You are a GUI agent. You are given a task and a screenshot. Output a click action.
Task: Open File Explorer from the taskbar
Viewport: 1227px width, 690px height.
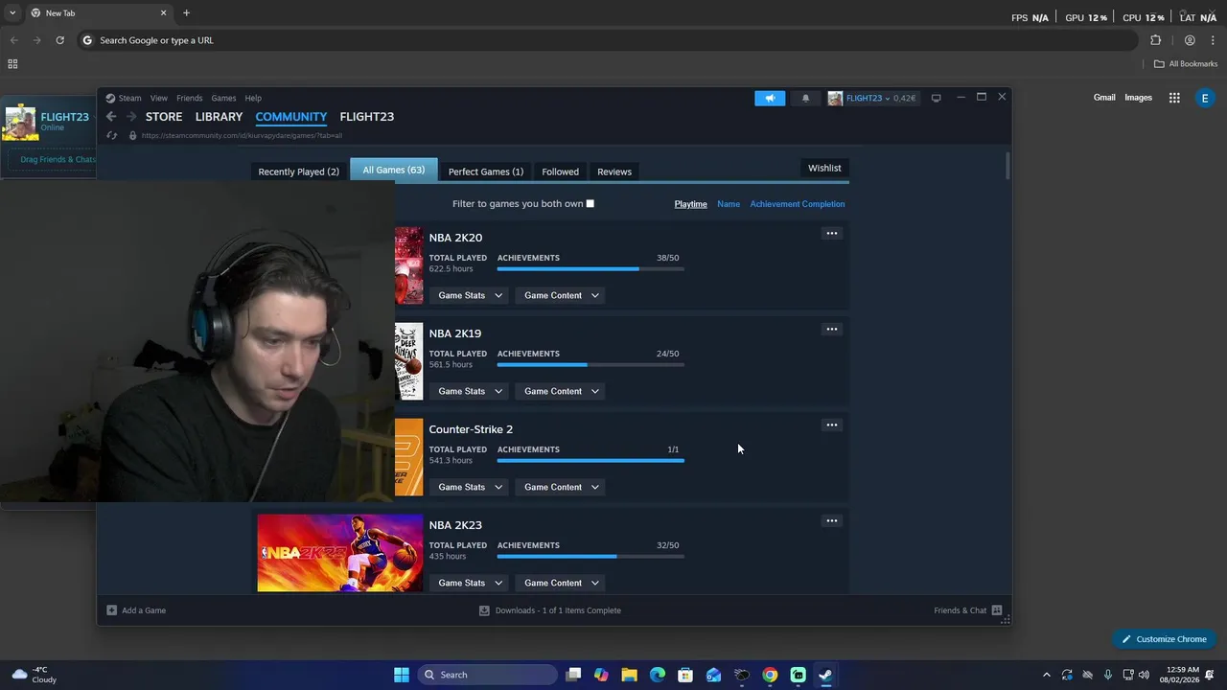pos(629,675)
